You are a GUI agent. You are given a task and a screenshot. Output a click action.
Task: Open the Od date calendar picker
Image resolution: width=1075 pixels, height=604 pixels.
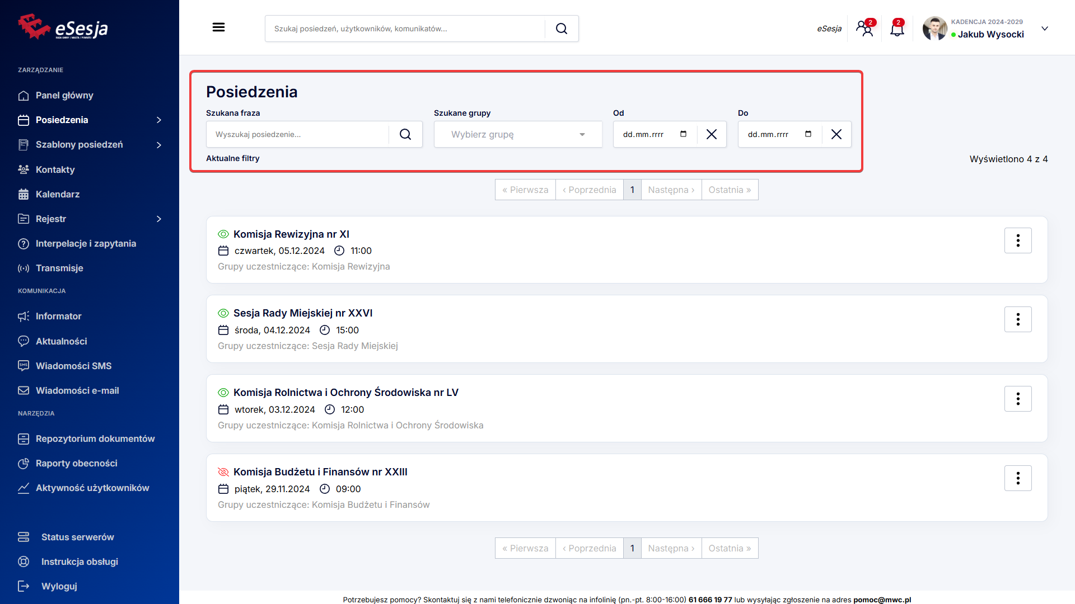[x=683, y=134]
